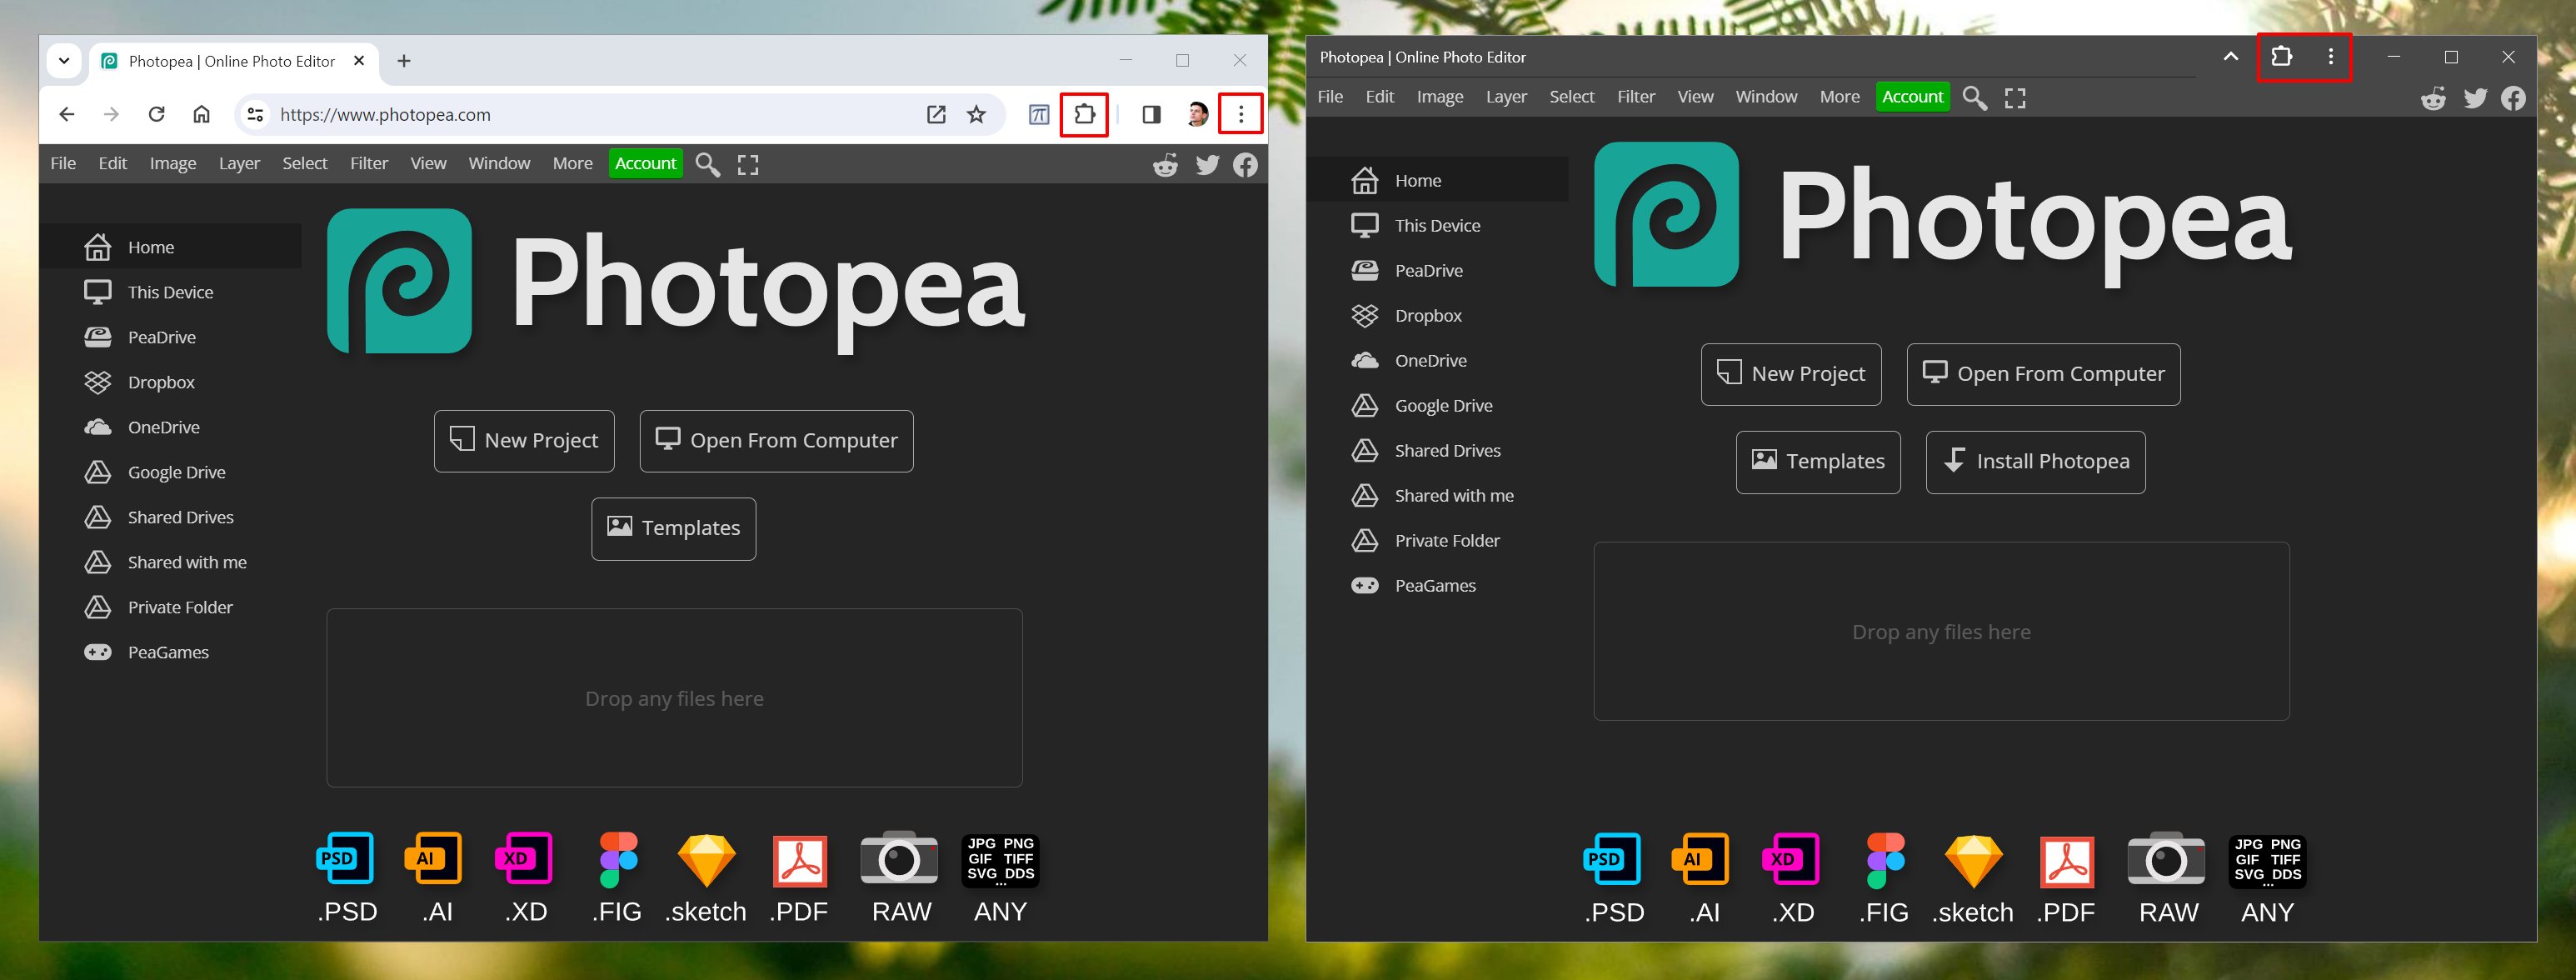Image resolution: width=2576 pixels, height=980 pixels.
Task: Open the Twitter icon in the browser window
Action: point(1207,164)
